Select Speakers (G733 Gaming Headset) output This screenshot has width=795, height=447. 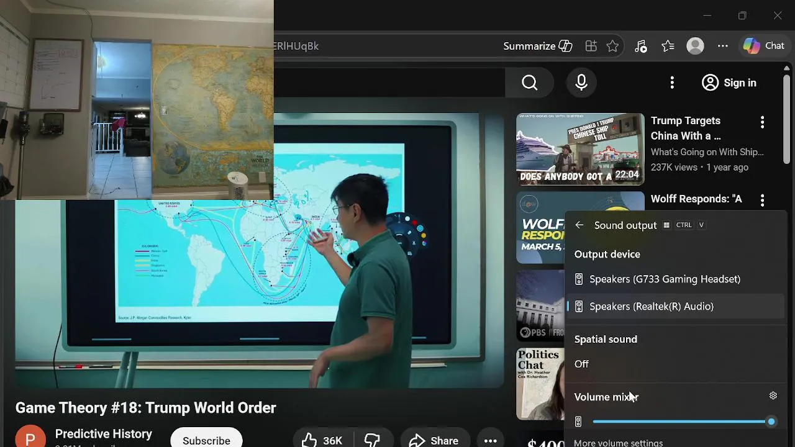[675, 279]
